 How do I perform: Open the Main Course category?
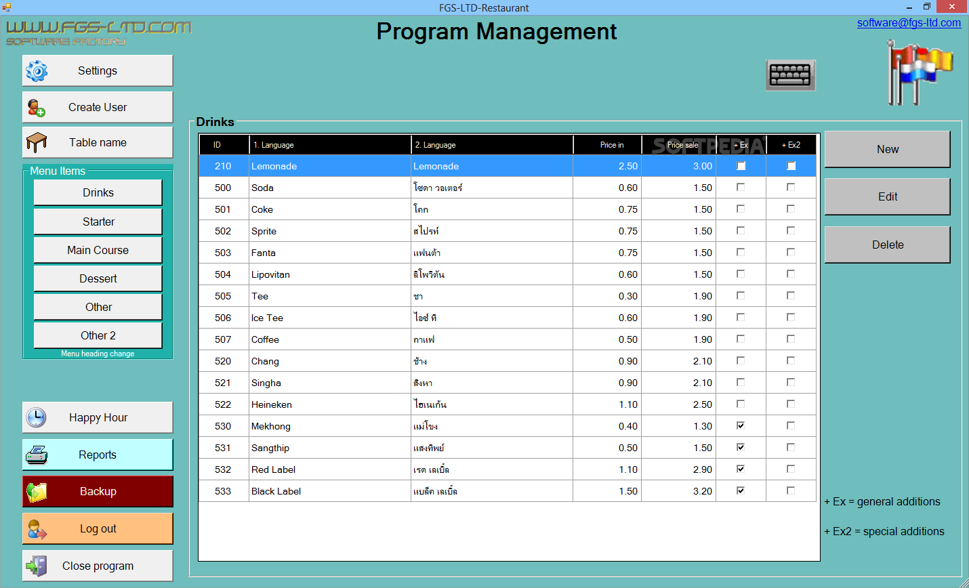pos(98,250)
